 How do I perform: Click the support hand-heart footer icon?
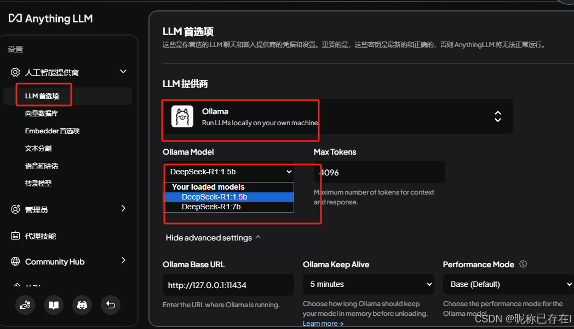(25, 305)
